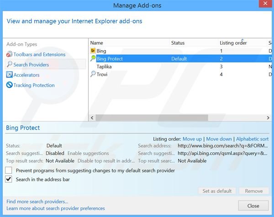Screen dimensions: 274x217
Task: Click Enable suggestions link
Action: coord(88,153)
